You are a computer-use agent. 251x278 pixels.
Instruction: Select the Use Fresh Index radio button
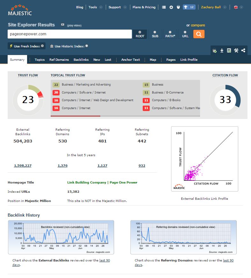point(42,46)
